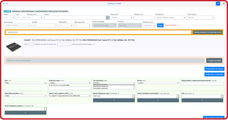Open the Cennik dostaw dropdown

pyautogui.click(x=201, y=18)
